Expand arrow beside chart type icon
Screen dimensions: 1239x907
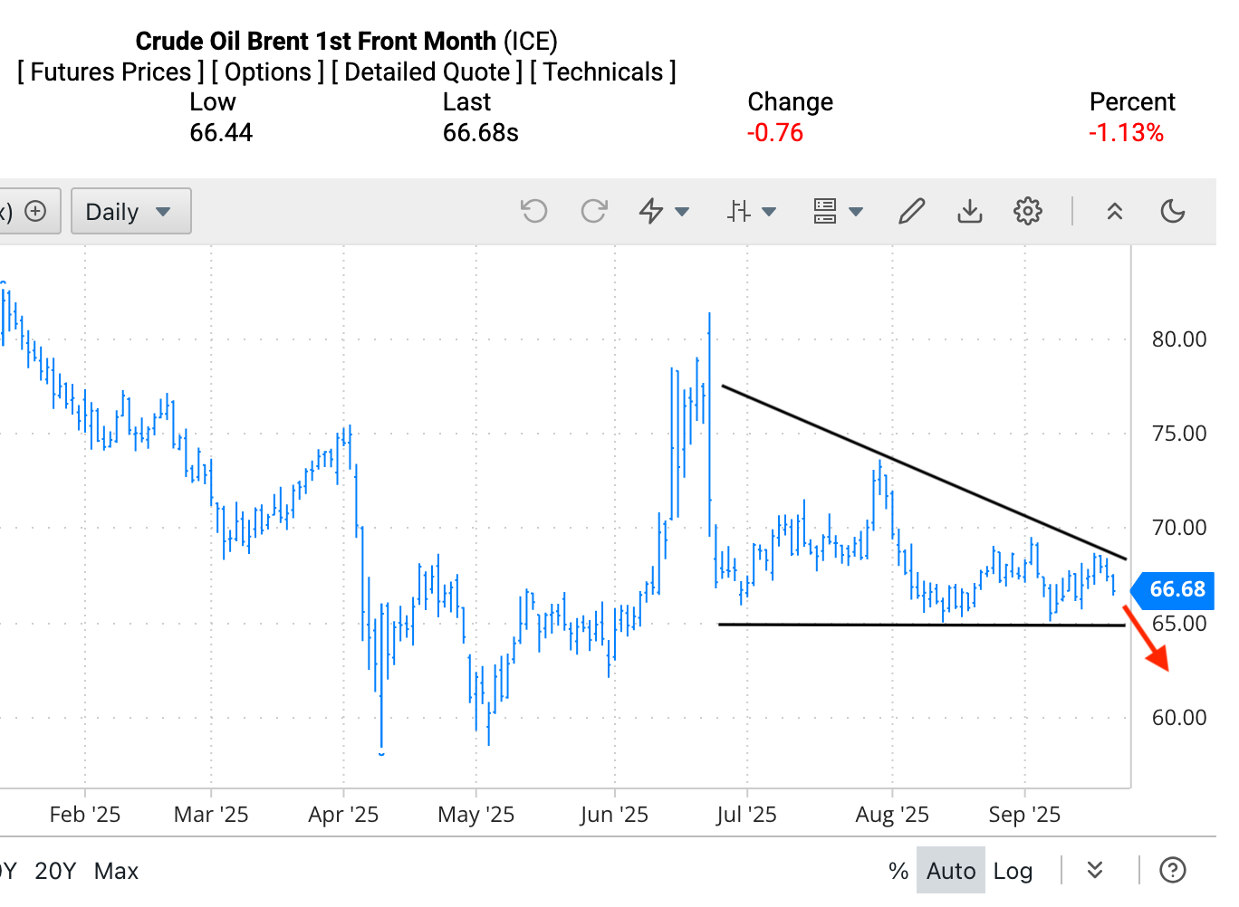pyautogui.click(x=769, y=212)
